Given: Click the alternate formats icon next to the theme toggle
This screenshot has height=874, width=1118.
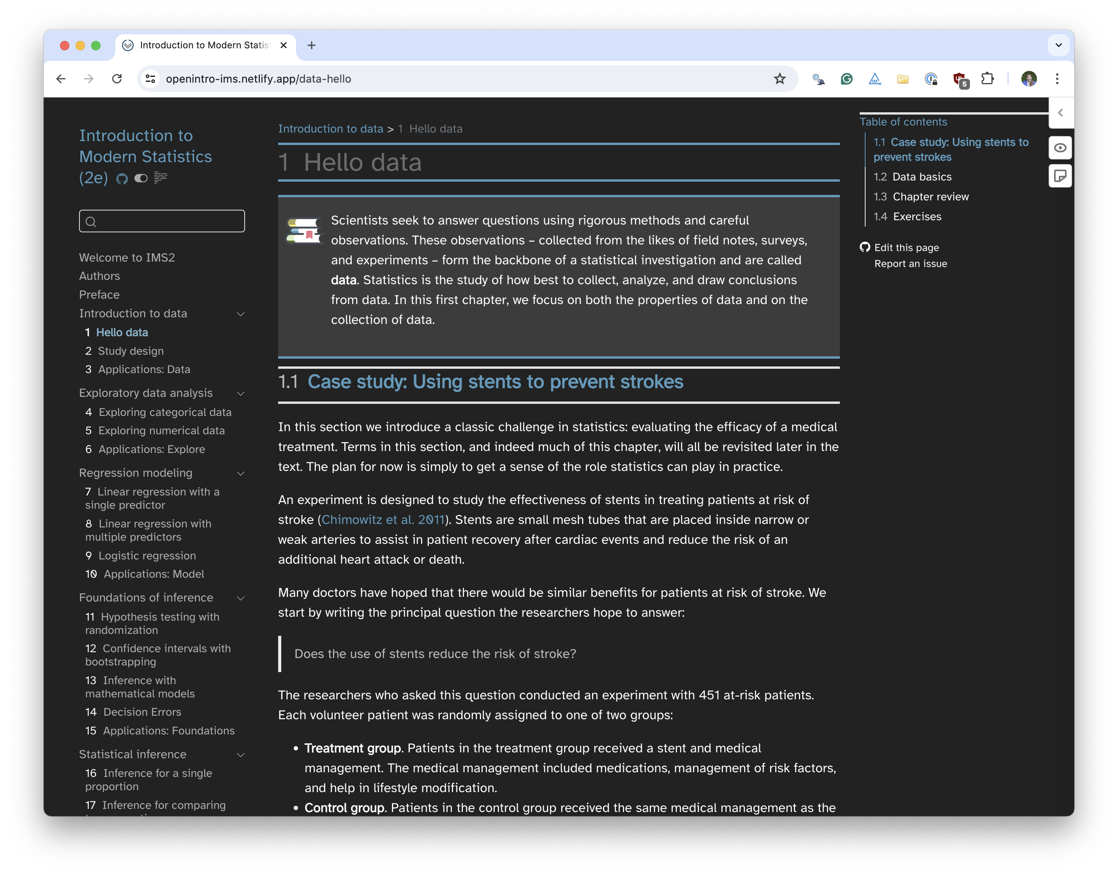Looking at the screenshot, I should (x=161, y=178).
